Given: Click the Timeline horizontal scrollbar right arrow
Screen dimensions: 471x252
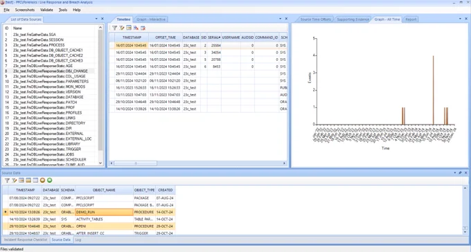Looking at the screenshot, I should point(284,163).
